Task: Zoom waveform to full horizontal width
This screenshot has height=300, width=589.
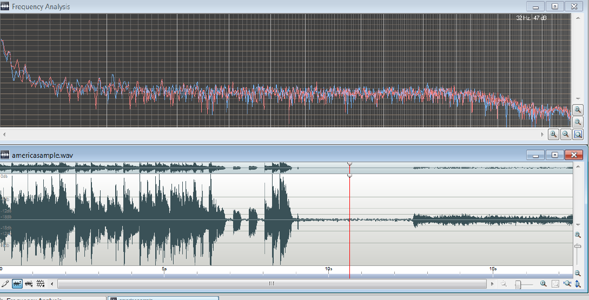Action: (x=567, y=284)
